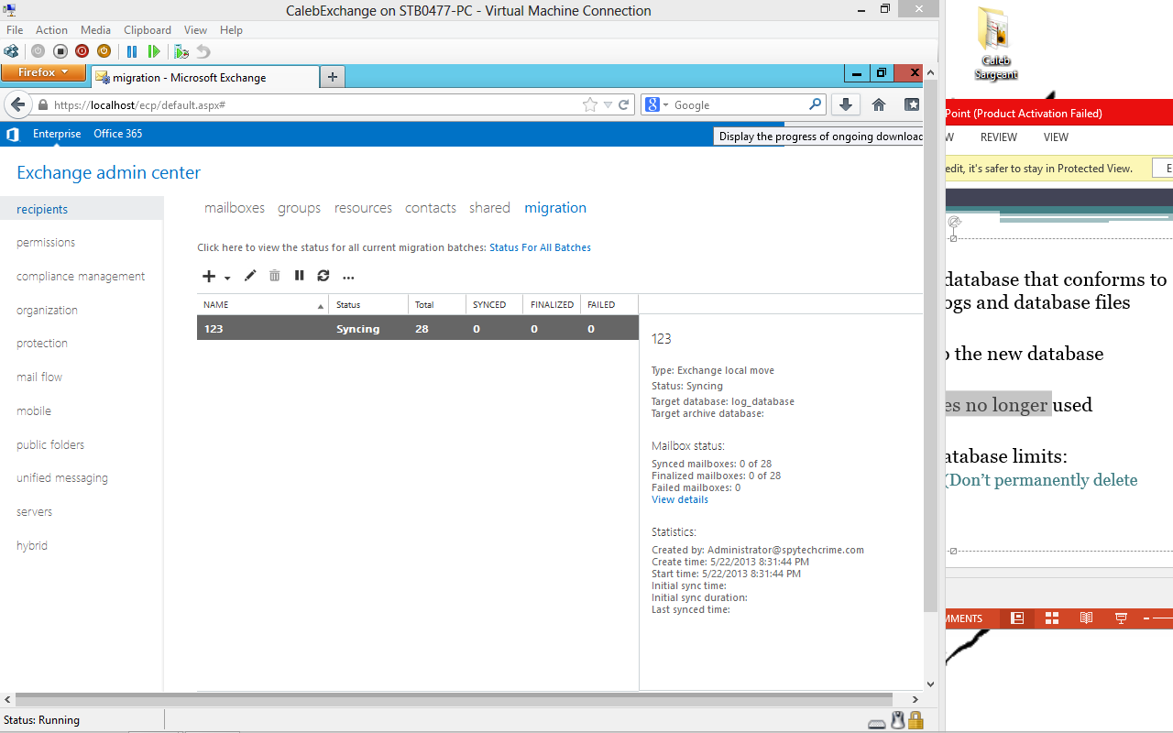The width and height of the screenshot is (1173, 733).
Task: Switch to the contacts tab
Action: (x=431, y=208)
